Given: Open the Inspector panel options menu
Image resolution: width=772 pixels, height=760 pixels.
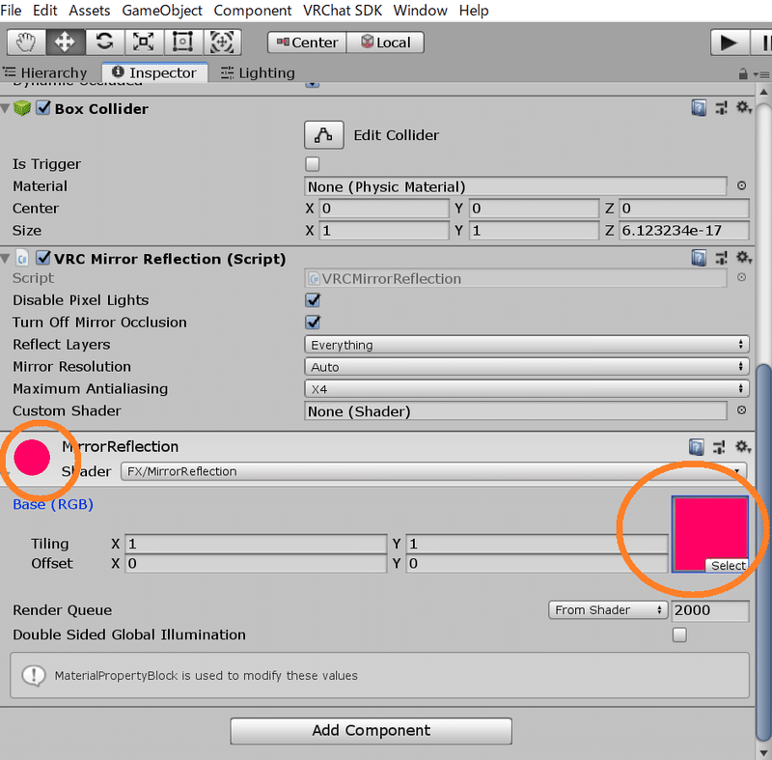Looking at the screenshot, I should click(761, 74).
